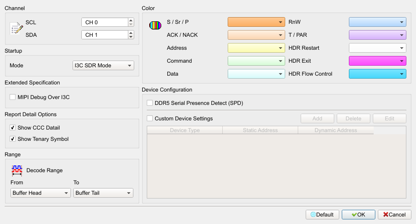Click the Dynamic Address column header

(336, 130)
